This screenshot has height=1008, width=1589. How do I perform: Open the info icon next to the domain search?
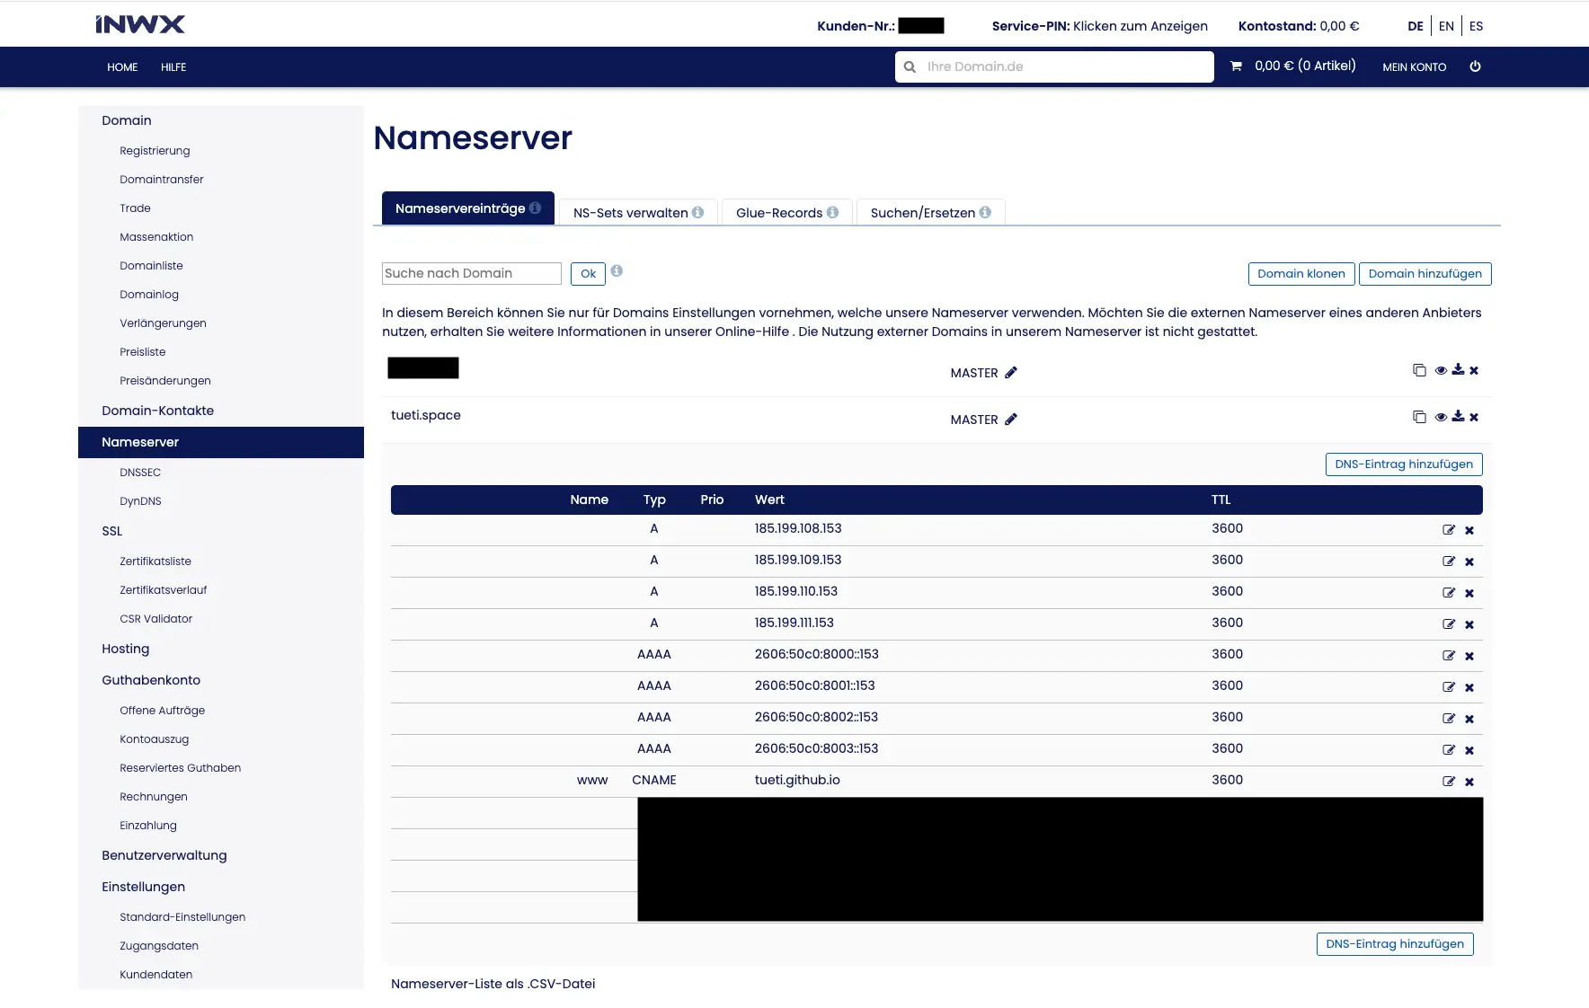[617, 271]
